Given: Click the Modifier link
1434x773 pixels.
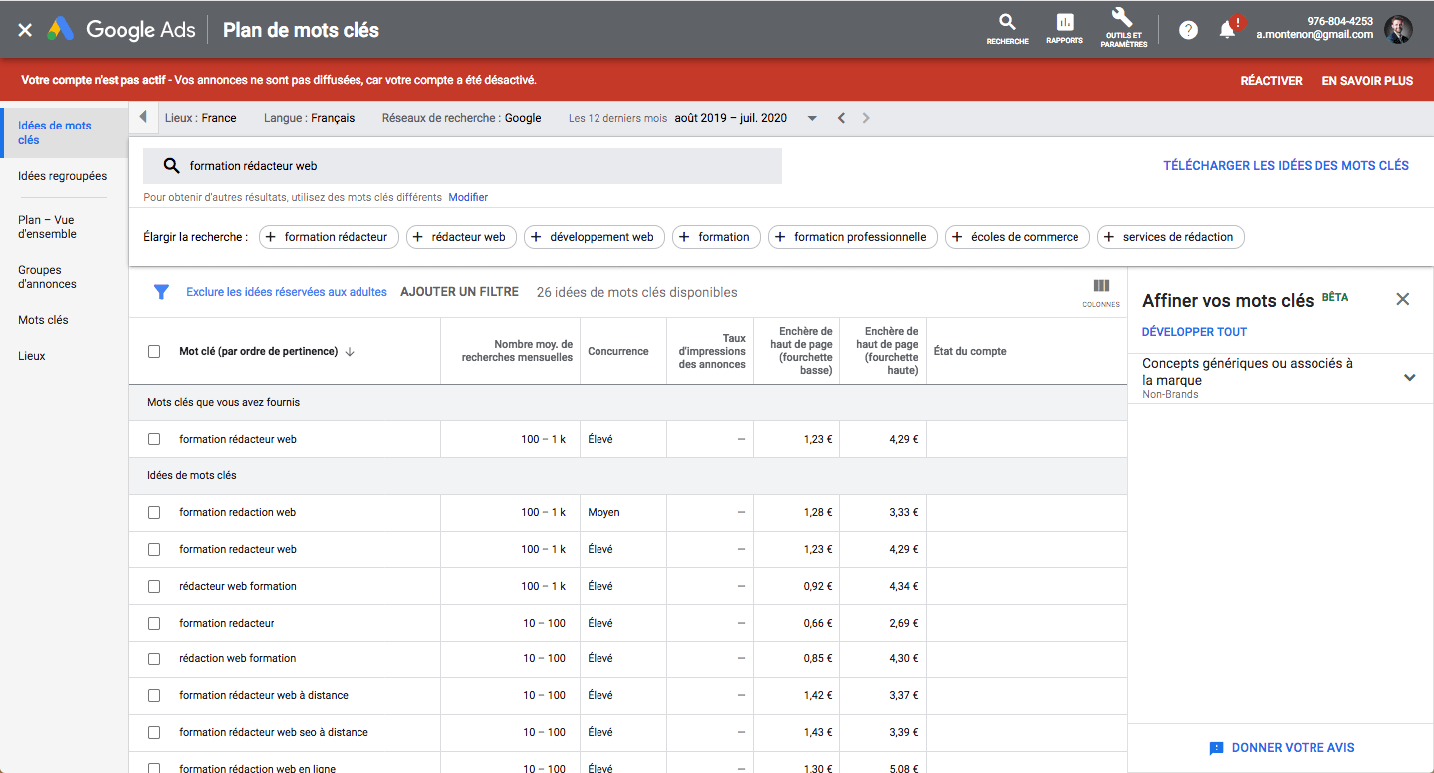Looking at the screenshot, I should (x=468, y=197).
